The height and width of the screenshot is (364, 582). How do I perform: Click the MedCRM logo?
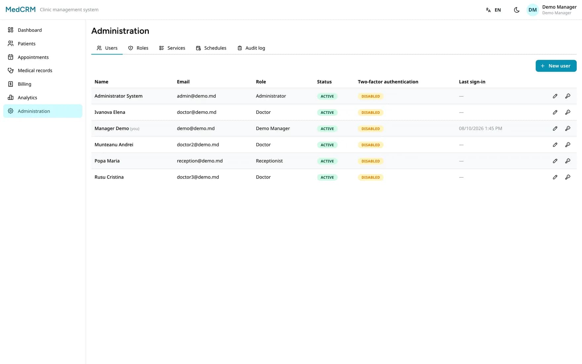click(x=21, y=10)
